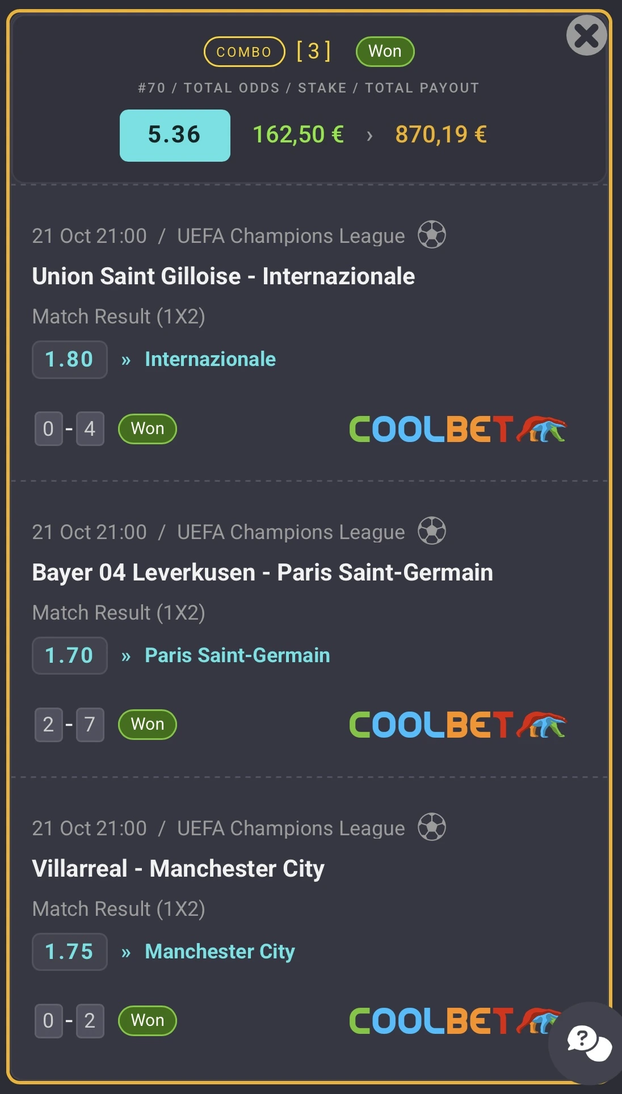This screenshot has height=1094, width=622.
Task: Click the Internazionale selection text
Action: click(210, 359)
